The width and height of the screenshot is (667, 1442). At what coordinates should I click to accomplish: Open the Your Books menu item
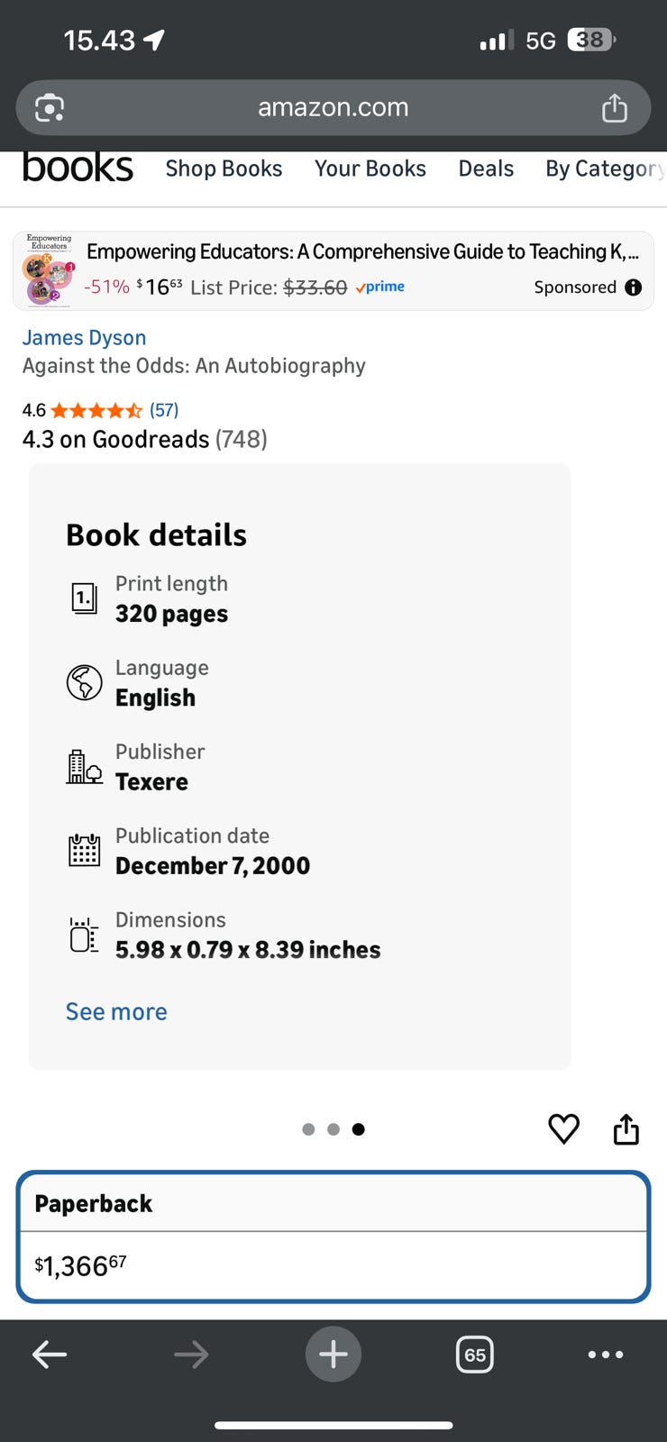pyautogui.click(x=370, y=169)
